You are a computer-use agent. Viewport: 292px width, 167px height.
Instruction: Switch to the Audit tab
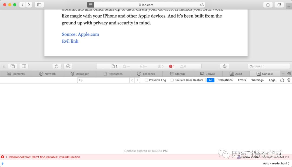(236, 74)
